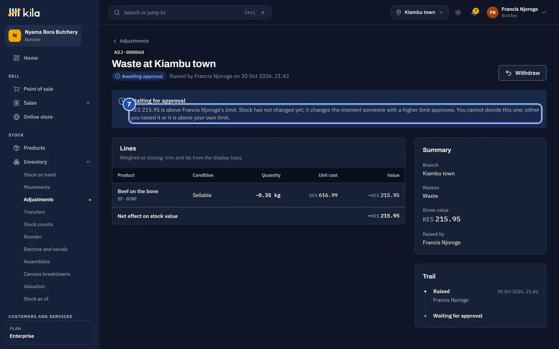Click the Awaiting approval status badge
Image resolution: width=559 pixels, height=349 pixels.
pyautogui.click(x=139, y=76)
